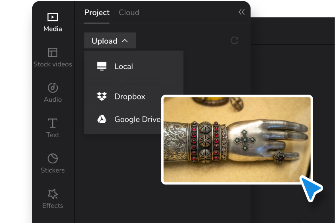This screenshot has width=335, height=223.
Task: Open the Audio panel
Action: pyautogui.click(x=53, y=93)
